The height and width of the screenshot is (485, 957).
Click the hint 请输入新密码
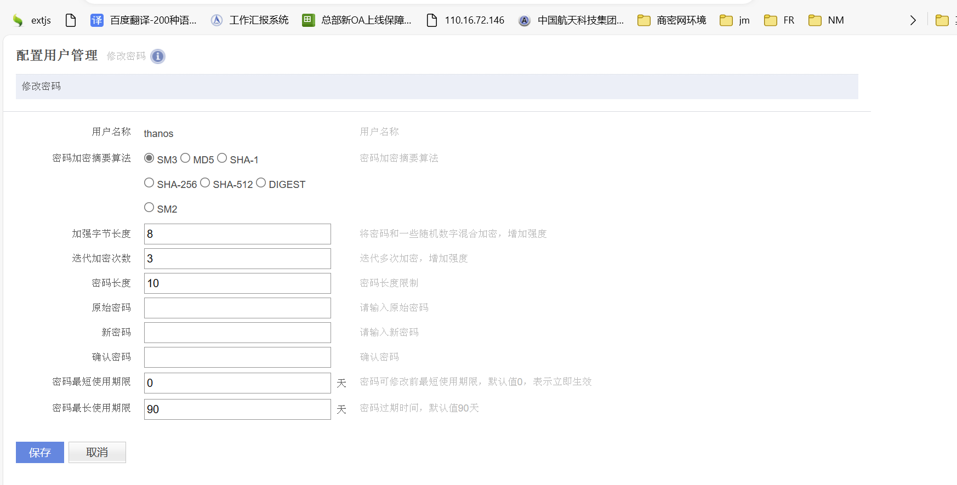(x=389, y=332)
